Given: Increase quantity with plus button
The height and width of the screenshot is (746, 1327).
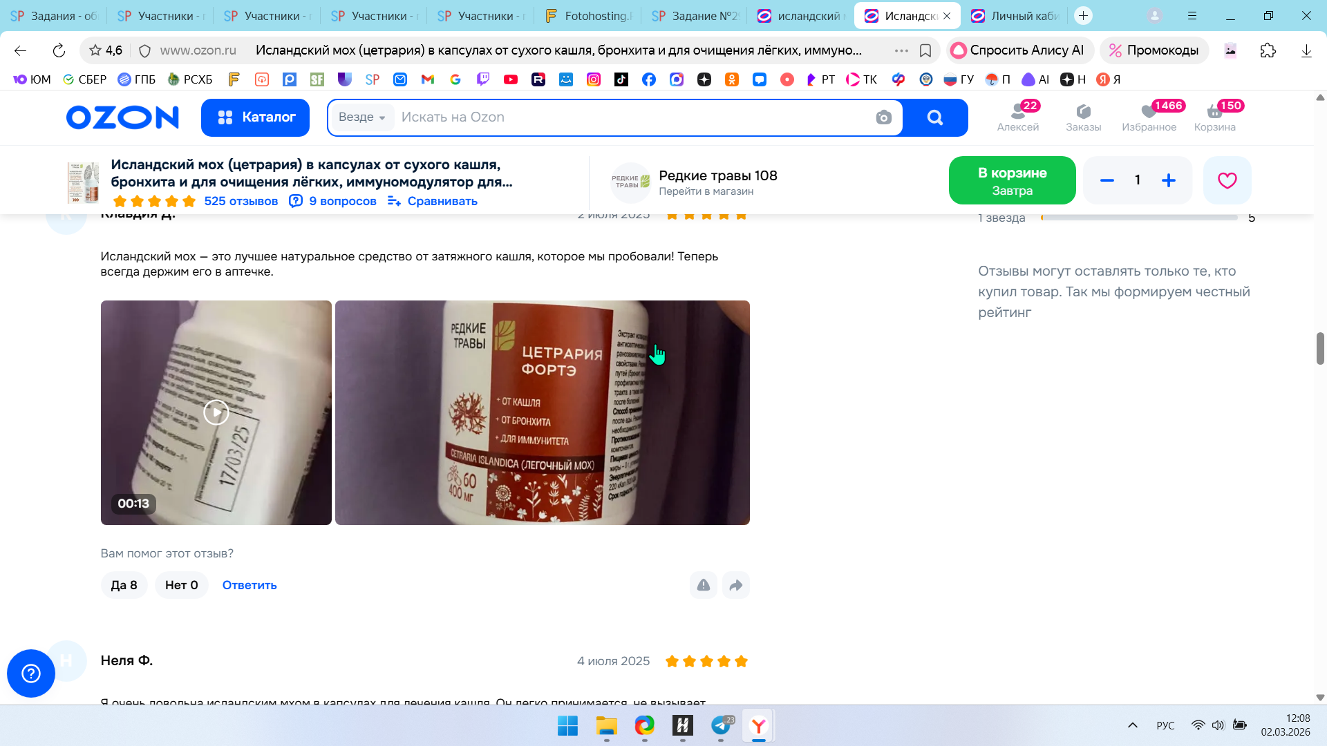Looking at the screenshot, I should [1168, 180].
